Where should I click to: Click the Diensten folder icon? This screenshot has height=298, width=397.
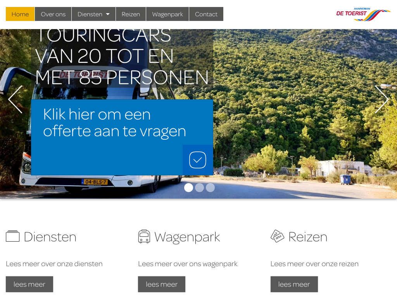(13, 236)
